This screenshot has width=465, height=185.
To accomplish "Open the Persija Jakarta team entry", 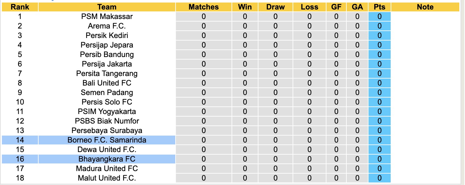I will [x=107, y=64].
